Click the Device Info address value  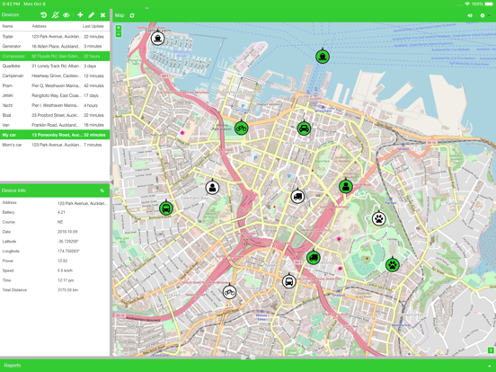[x=83, y=203]
